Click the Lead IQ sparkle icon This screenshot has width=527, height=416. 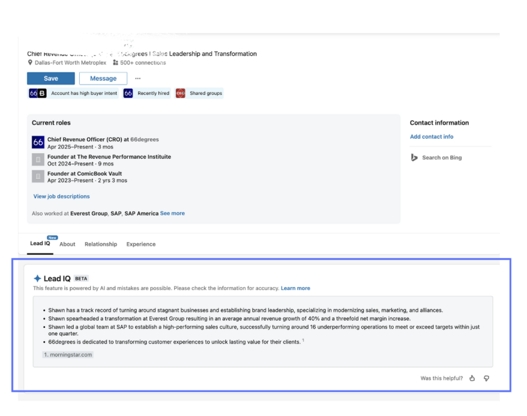pos(37,278)
